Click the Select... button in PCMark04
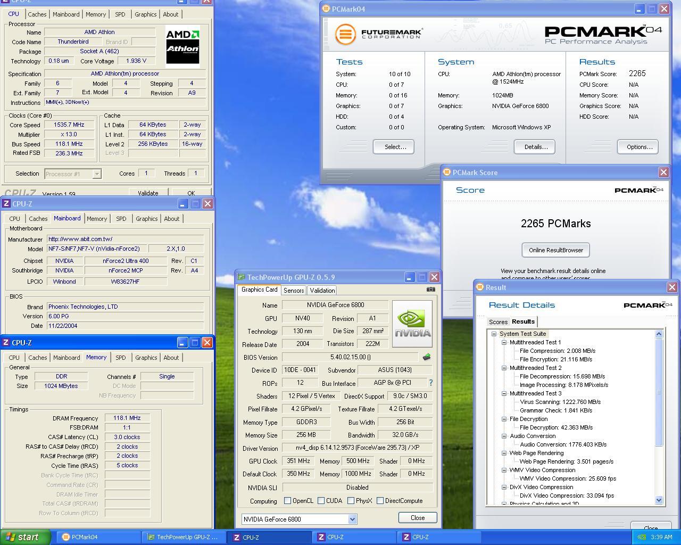 [x=394, y=147]
